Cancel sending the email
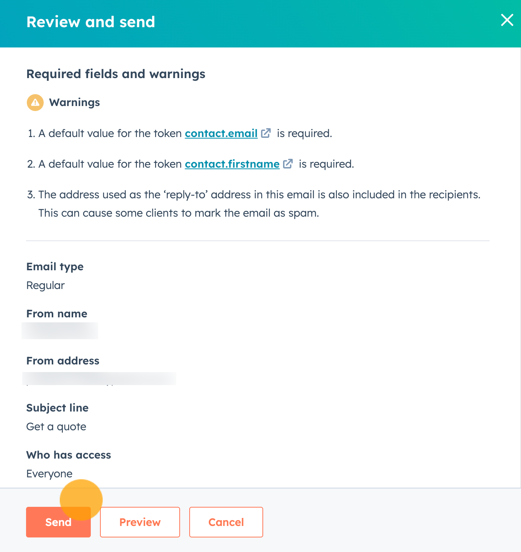This screenshot has height=552, width=521. coord(226,522)
